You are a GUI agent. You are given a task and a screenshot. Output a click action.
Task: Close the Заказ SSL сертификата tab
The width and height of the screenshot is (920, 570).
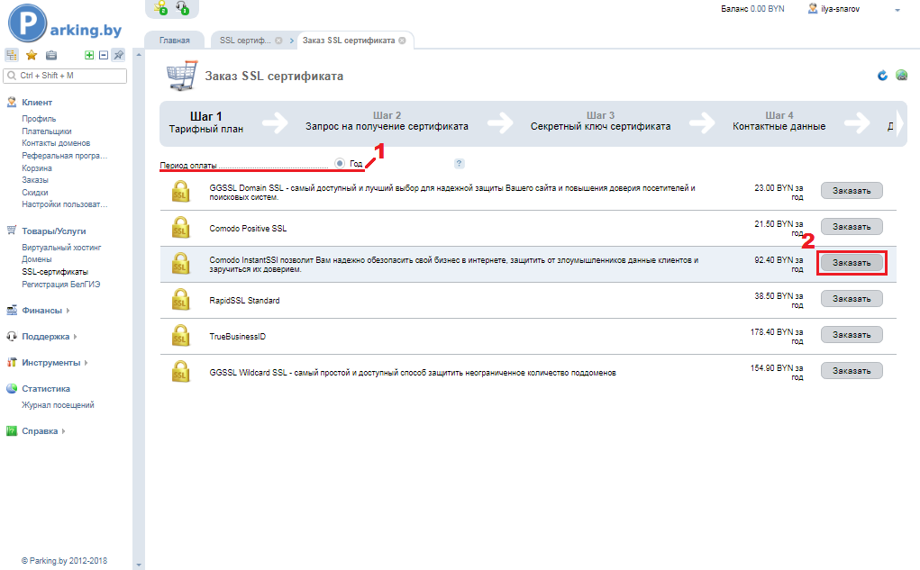[402, 41]
